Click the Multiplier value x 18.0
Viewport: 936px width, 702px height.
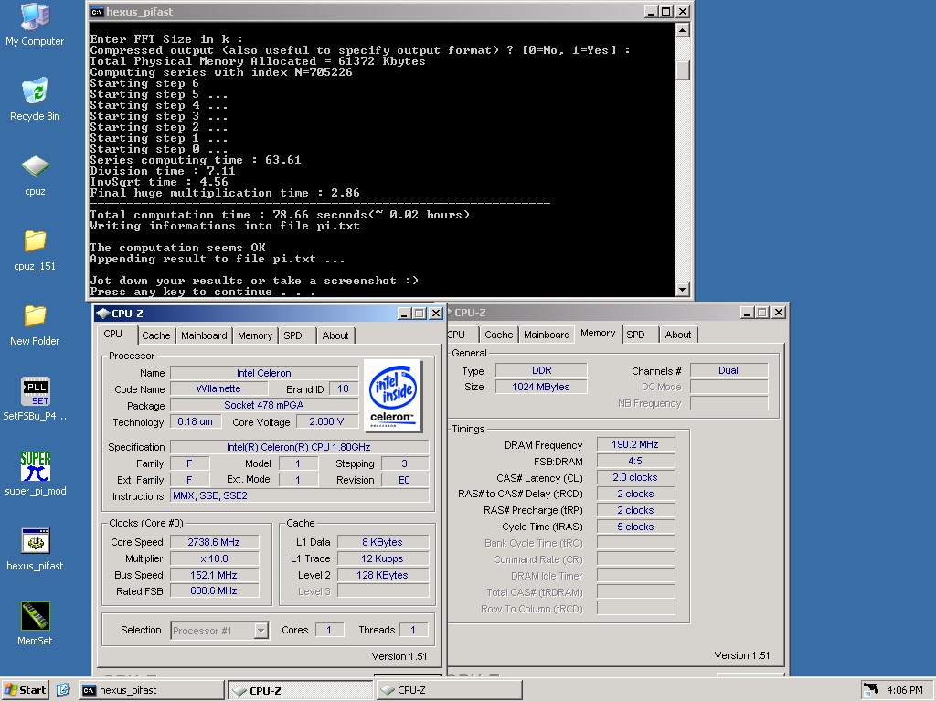(214, 558)
